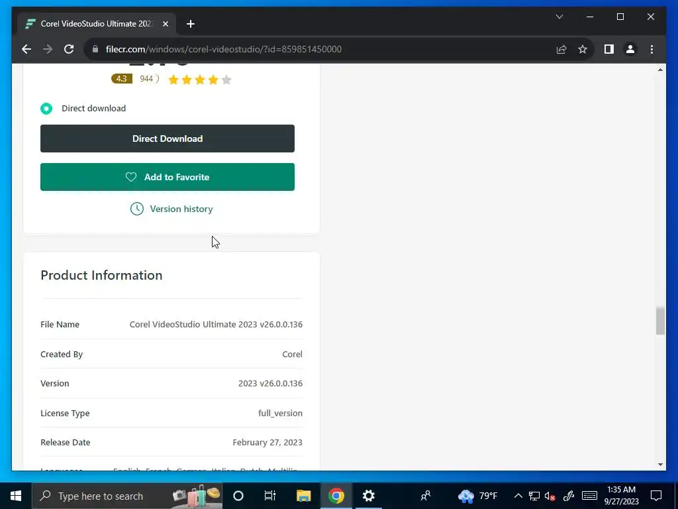Viewport: 678px width, 509px height.
Task: Close the Corel VideoStudio tab
Action: click(165, 24)
